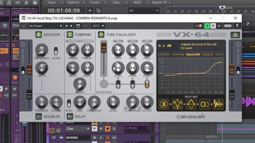Click the 00:01:06:09 timecode display
255x143 pixels.
(x=64, y=11)
